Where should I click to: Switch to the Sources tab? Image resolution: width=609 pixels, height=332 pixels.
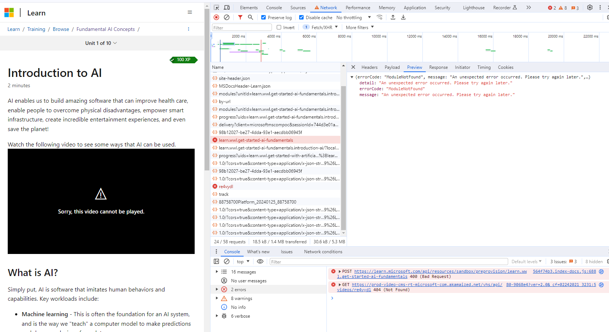[298, 8]
